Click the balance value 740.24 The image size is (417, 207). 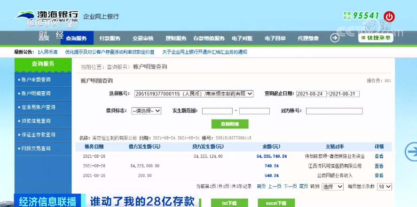click(x=272, y=166)
